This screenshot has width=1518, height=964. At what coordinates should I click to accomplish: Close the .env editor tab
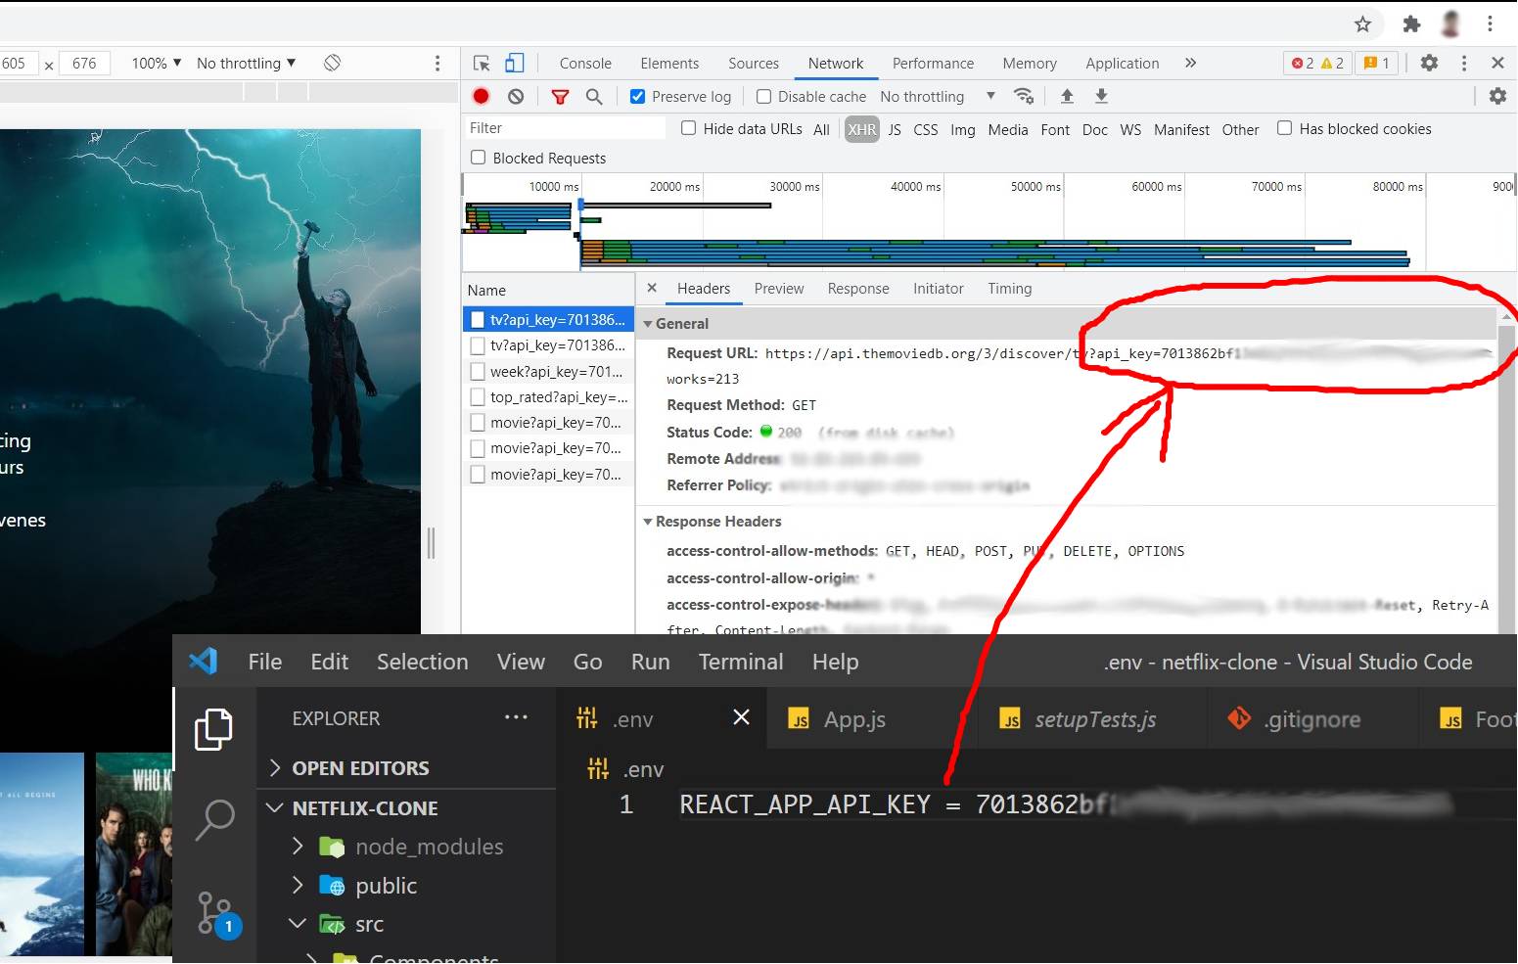741,717
